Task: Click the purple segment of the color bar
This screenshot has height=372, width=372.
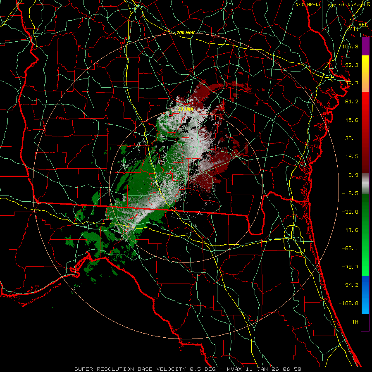Action: tap(365, 46)
